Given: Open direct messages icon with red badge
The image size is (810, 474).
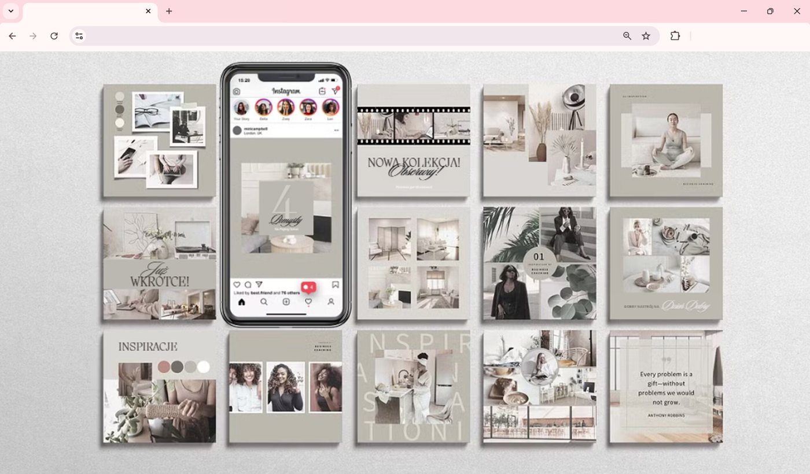Looking at the screenshot, I should pyautogui.click(x=335, y=91).
